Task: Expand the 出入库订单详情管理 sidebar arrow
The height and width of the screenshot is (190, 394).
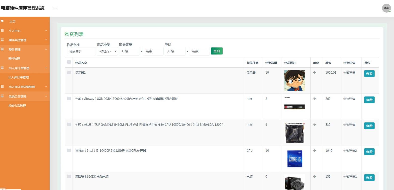Action: pos(46,87)
